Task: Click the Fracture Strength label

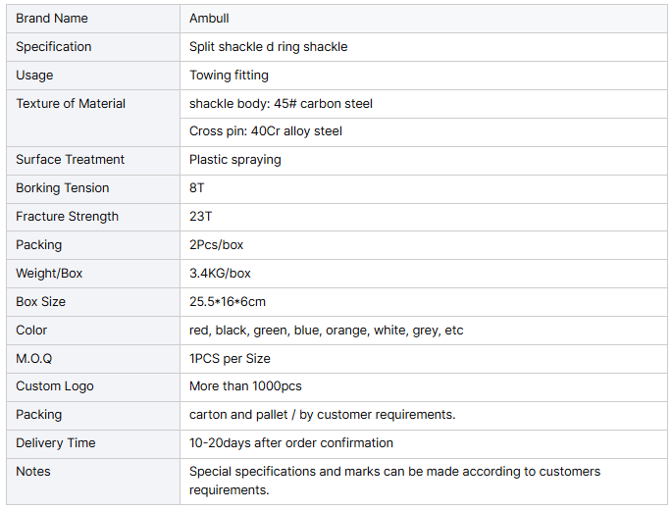Action: pos(67,217)
